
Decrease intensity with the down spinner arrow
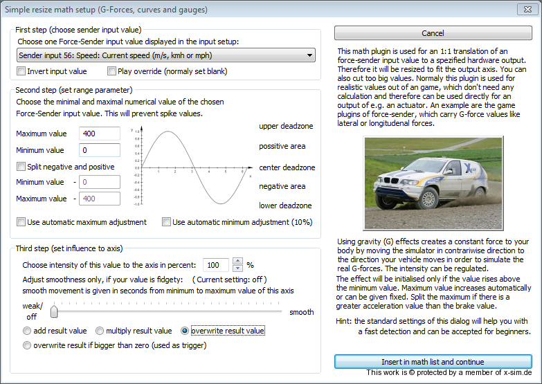[237, 268]
